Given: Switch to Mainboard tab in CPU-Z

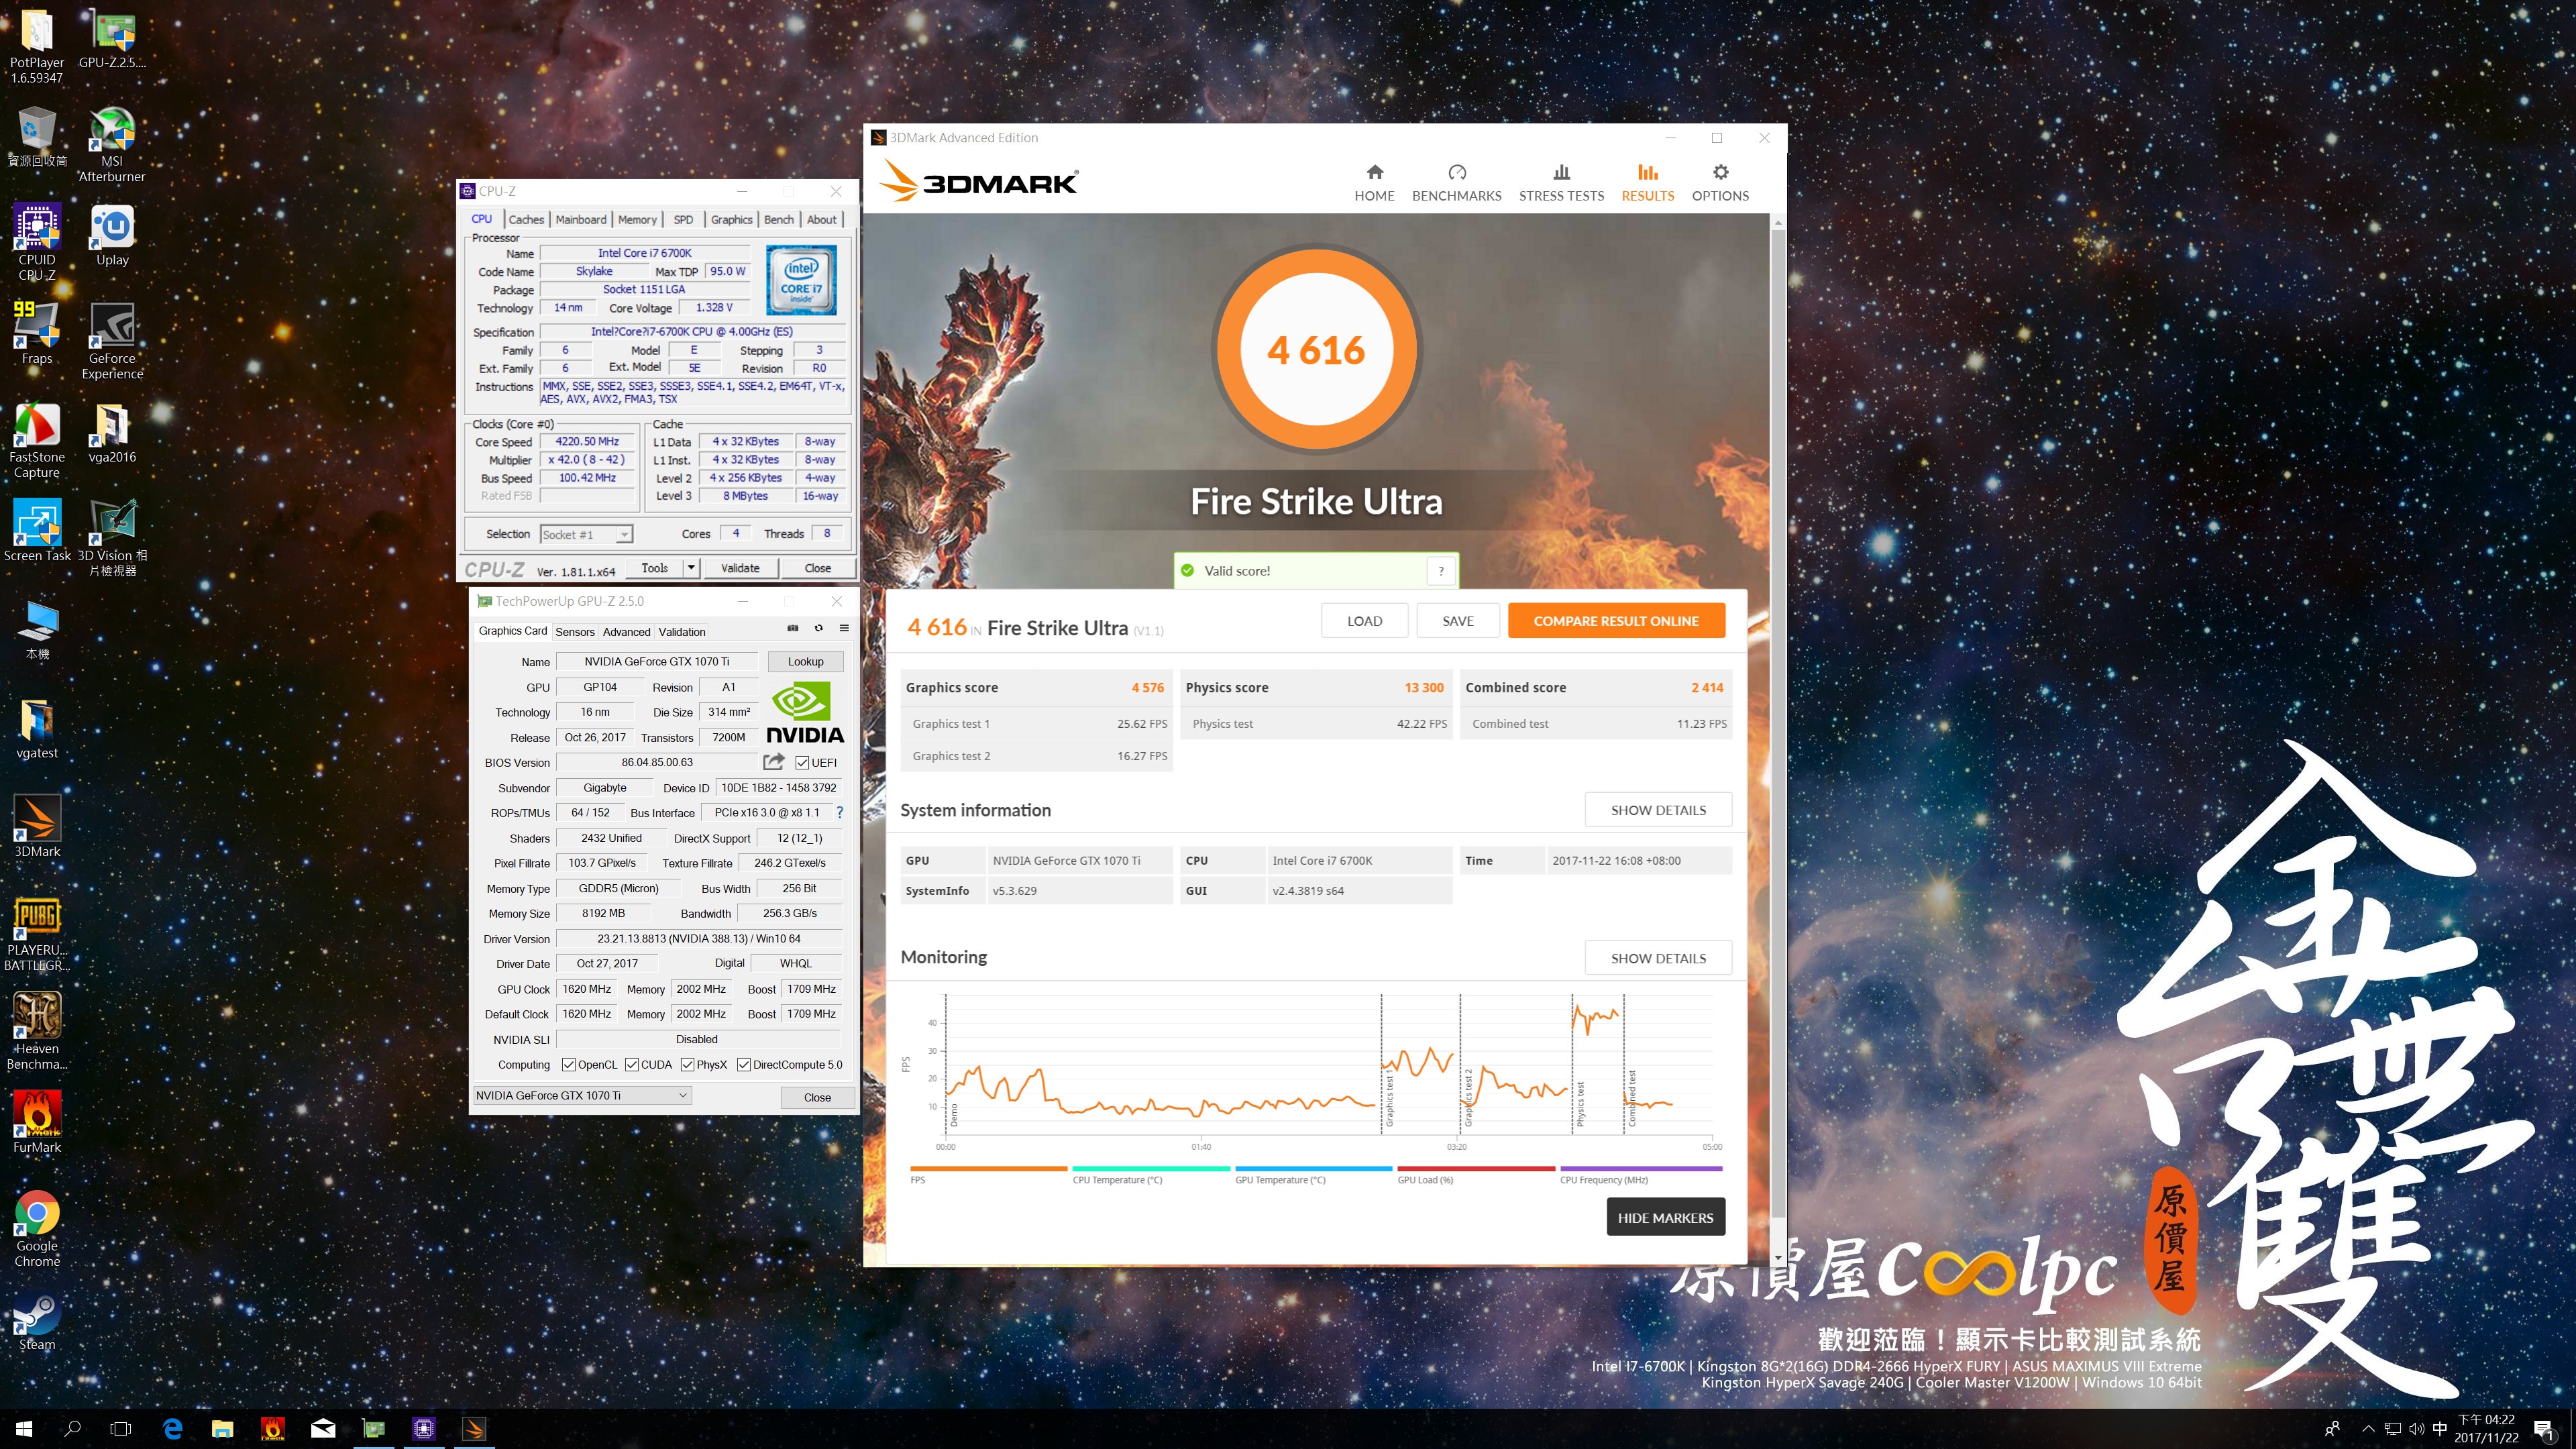Looking at the screenshot, I should click(581, 220).
